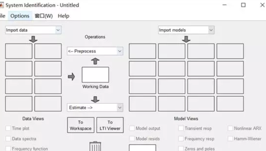The image size is (266, 151).
Task: Click the To Workspace button
Action: coord(81,125)
